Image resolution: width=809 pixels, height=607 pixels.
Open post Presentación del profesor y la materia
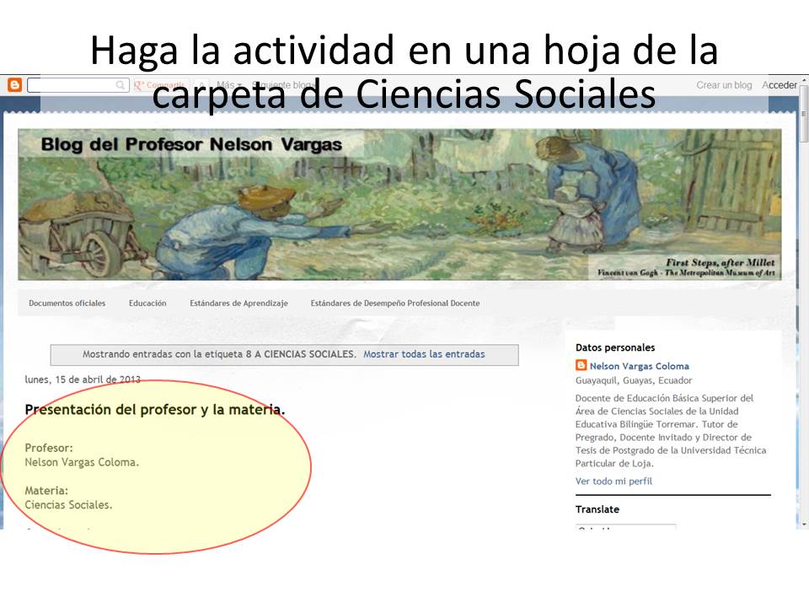coord(155,410)
